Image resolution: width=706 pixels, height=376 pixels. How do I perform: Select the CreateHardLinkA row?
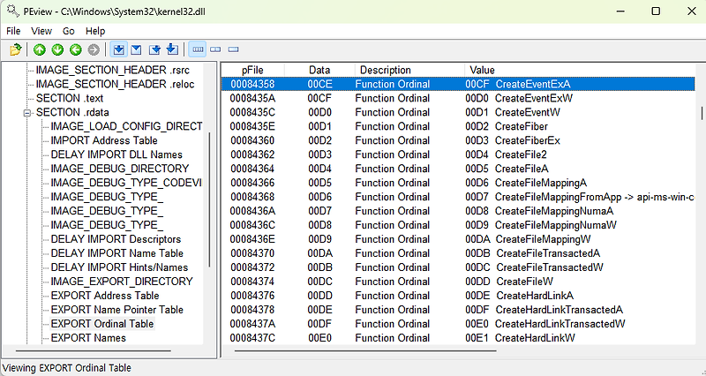(x=458, y=296)
